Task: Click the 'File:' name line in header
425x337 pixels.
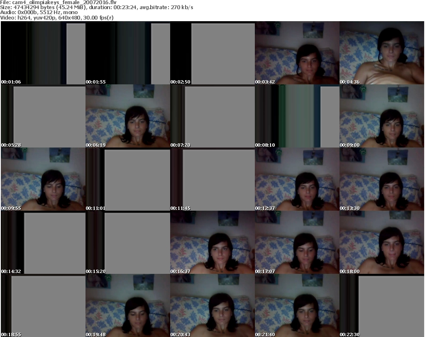Action: [x=58, y=2]
